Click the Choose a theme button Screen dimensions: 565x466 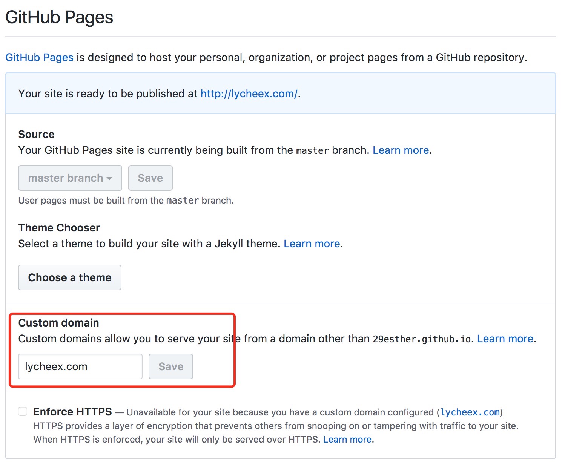[x=70, y=277]
